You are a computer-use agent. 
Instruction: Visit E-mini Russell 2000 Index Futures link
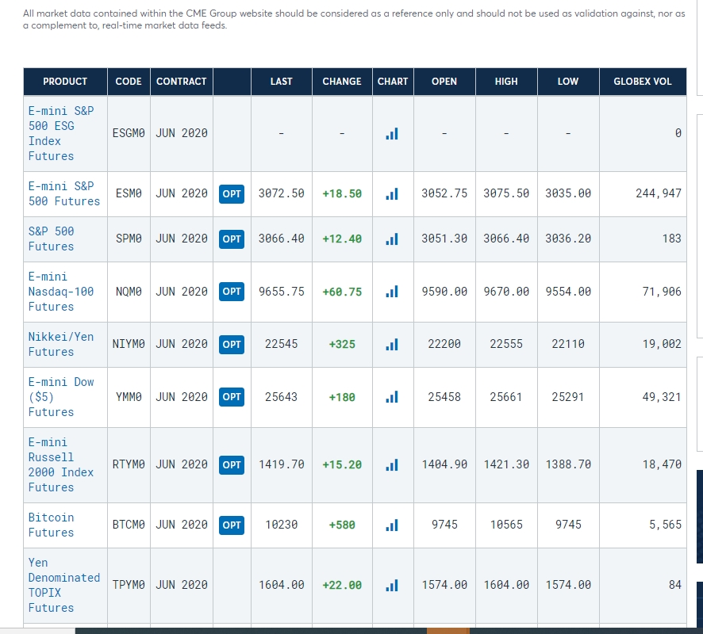pos(61,464)
